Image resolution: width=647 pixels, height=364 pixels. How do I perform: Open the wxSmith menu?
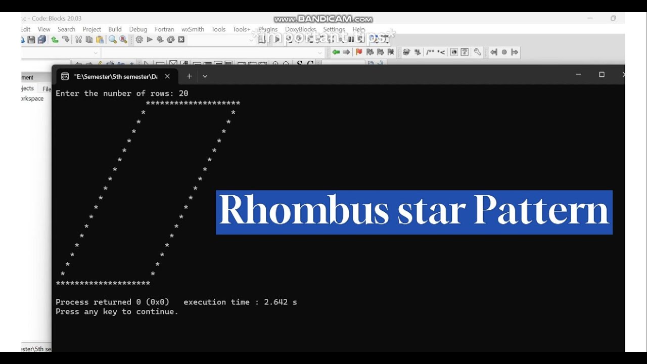click(193, 29)
